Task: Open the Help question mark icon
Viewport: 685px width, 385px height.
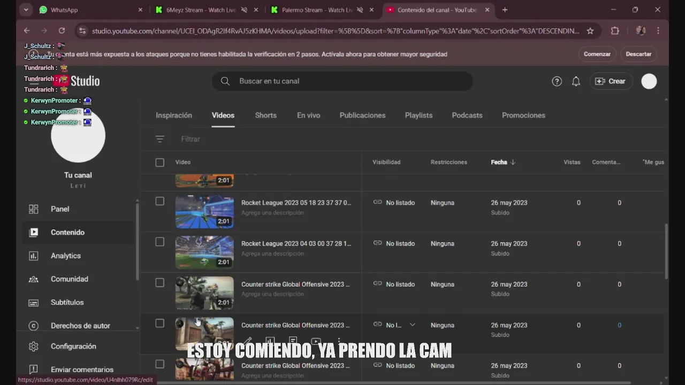Action: point(557,81)
